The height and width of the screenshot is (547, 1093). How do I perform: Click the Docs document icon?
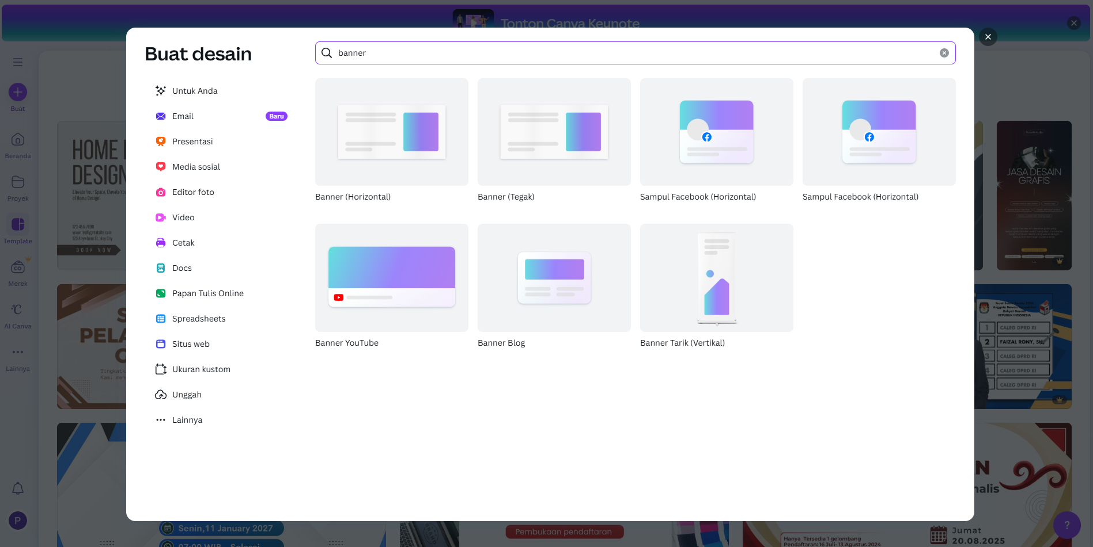point(161,268)
